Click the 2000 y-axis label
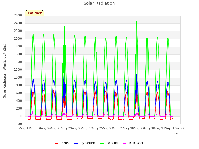Screen dimensions: 199x149 [x=18, y=38]
